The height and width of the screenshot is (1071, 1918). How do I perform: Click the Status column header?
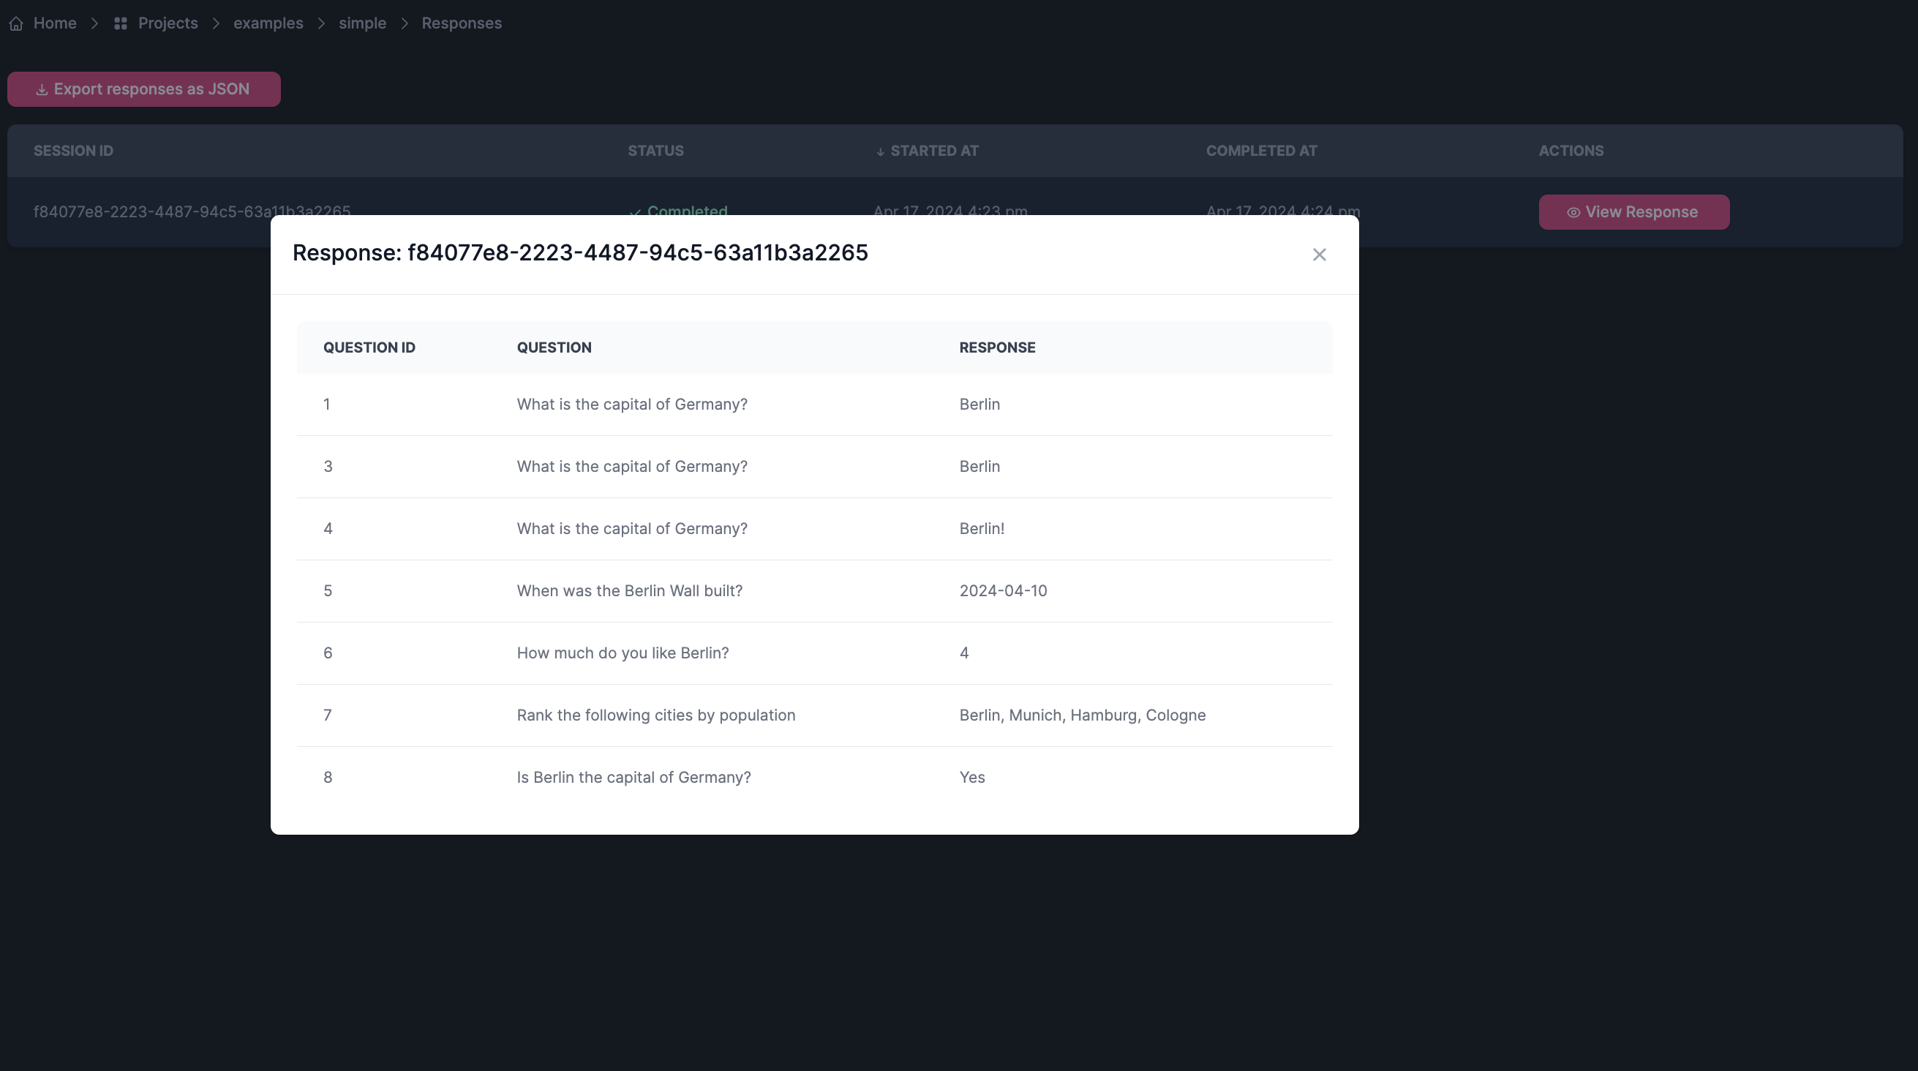(x=655, y=151)
